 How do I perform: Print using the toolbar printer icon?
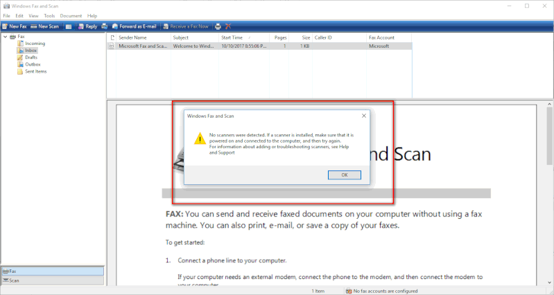(218, 26)
